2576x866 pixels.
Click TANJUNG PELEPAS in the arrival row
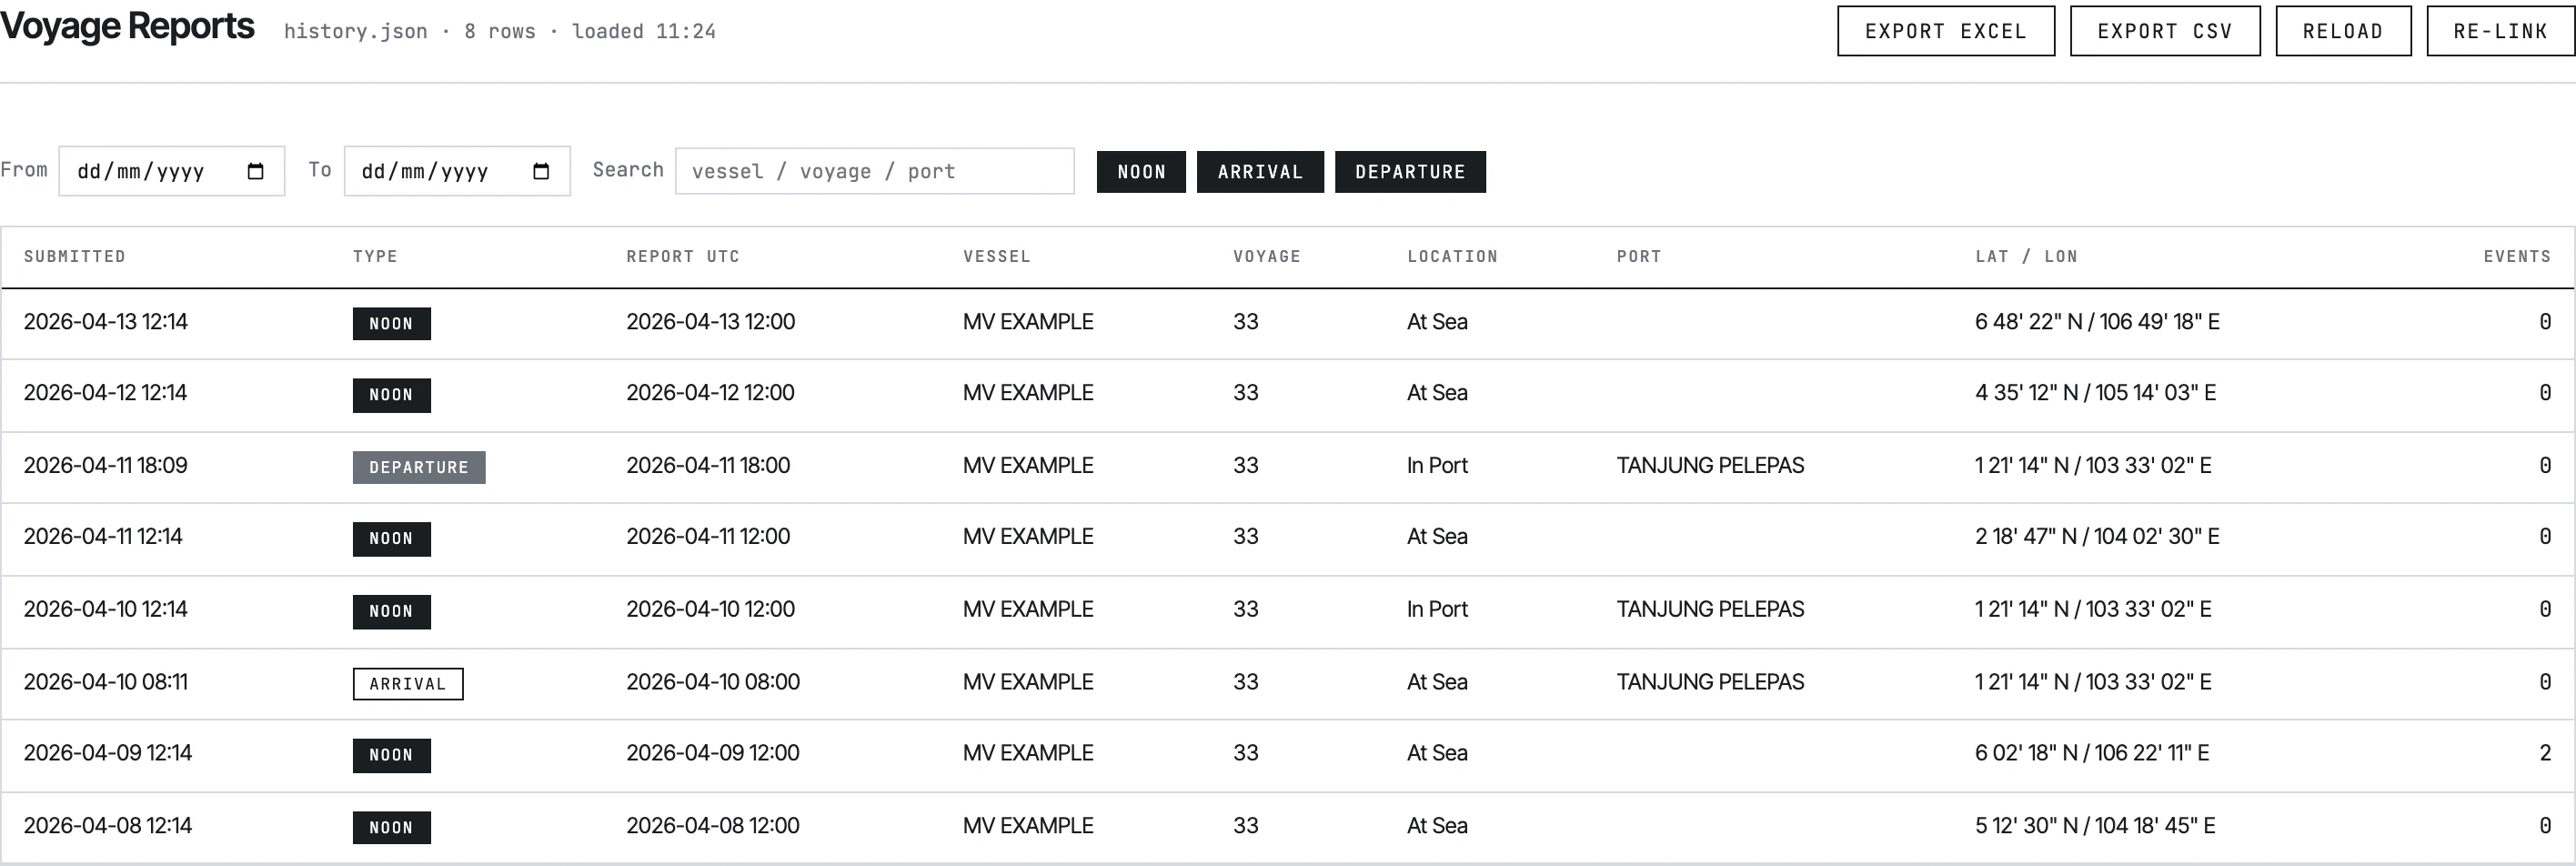(x=1710, y=682)
